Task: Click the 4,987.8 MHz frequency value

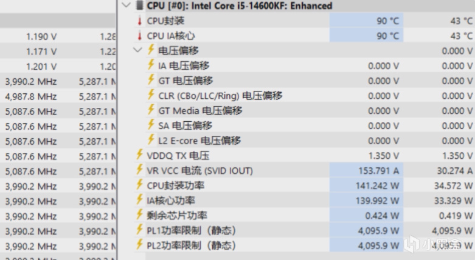Action: point(30,96)
